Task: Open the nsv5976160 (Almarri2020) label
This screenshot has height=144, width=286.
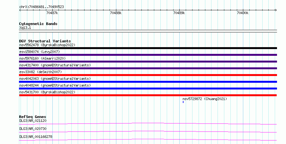Action: pos(42,58)
